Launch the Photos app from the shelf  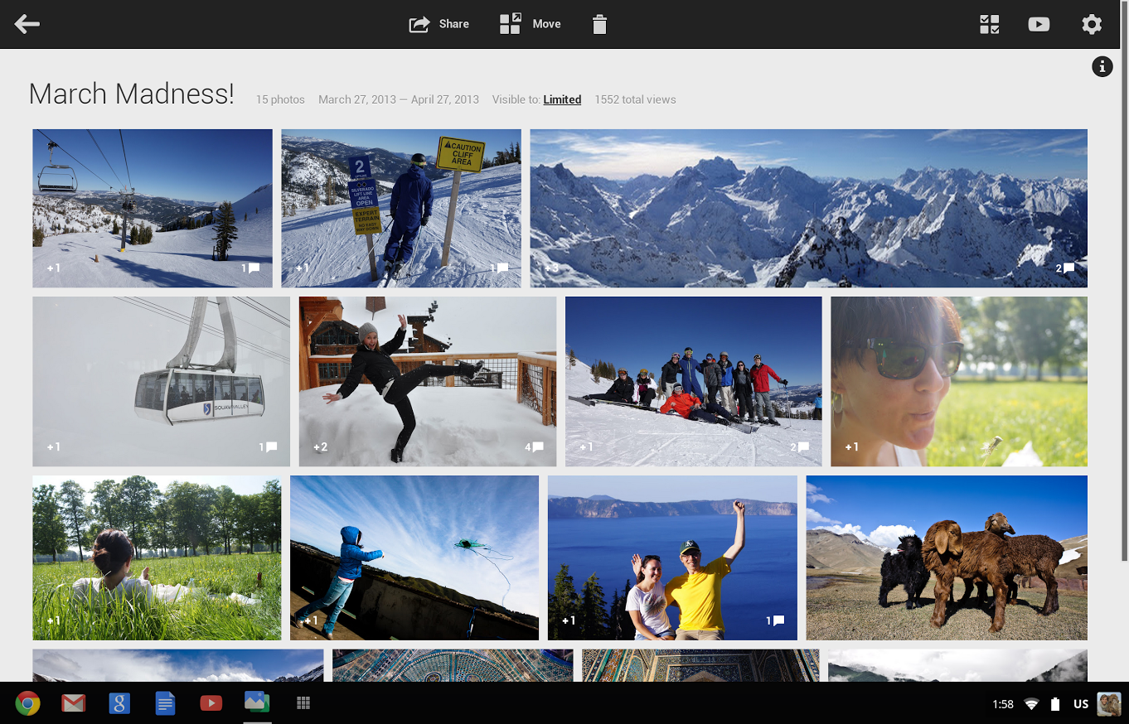(x=257, y=702)
